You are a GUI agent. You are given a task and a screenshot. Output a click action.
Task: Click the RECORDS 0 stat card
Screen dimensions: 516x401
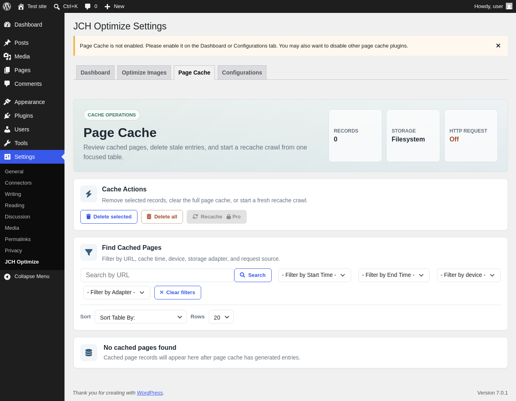pos(355,135)
